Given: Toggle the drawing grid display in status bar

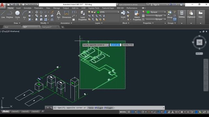Looking at the screenshot, I should click(129, 112).
